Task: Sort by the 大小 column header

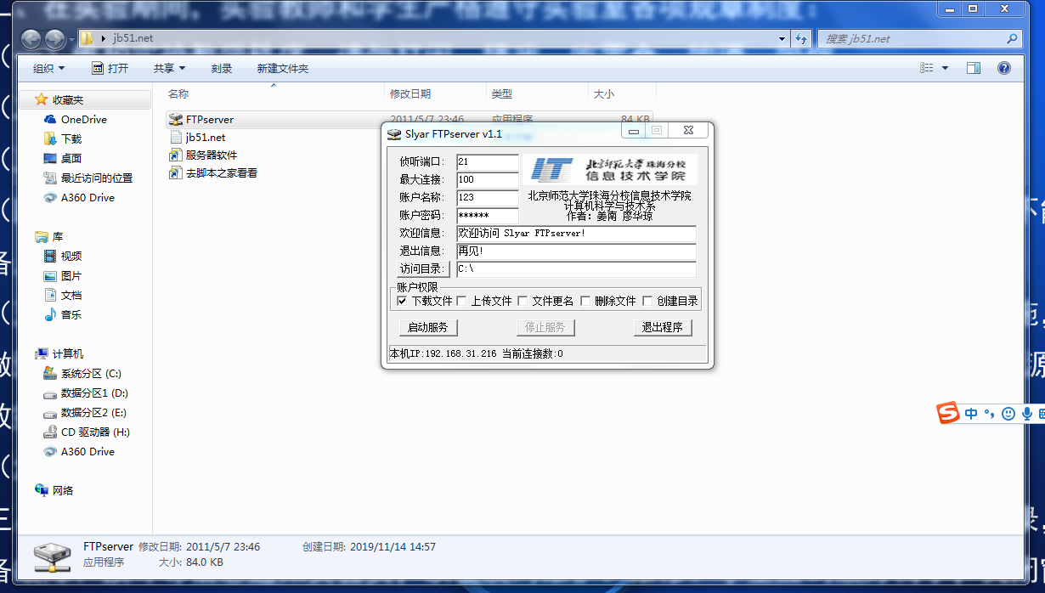Action: 603,93
